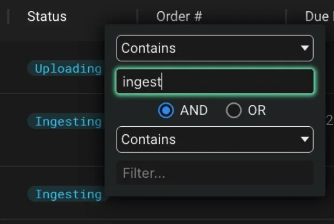The image size is (334, 224).
Task: Click the arrow icon of bottom Contains dropdown
Action: 305,140
